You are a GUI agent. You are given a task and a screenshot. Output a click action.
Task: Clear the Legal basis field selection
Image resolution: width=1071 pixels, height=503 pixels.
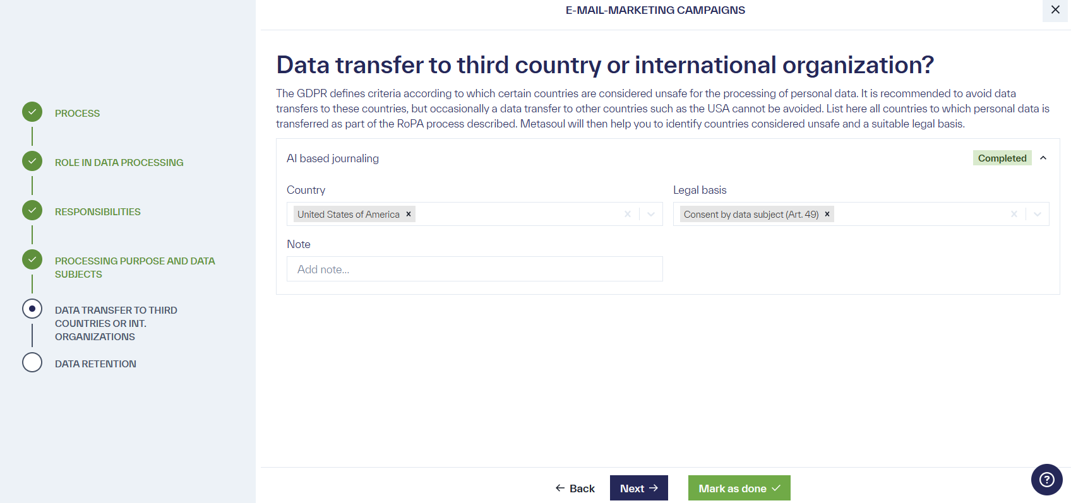(1014, 214)
